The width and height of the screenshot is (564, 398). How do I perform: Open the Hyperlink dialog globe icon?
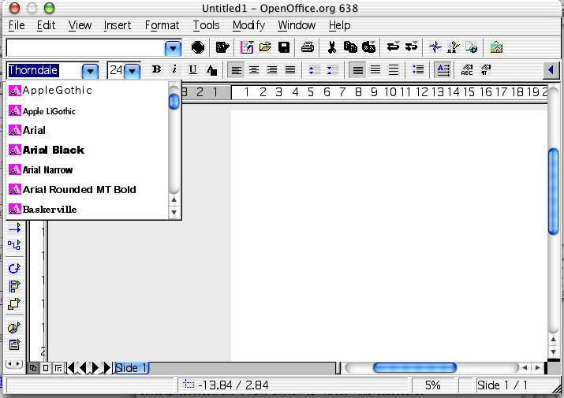click(472, 47)
